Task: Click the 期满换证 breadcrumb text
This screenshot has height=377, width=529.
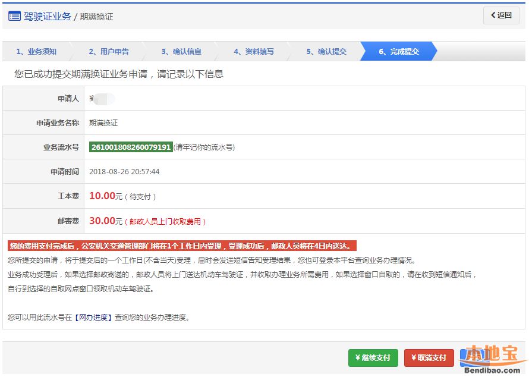Action: coord(97,17)
